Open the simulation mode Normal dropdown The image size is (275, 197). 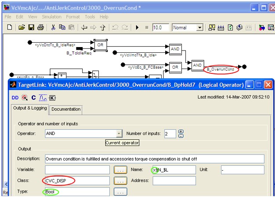(200, 27)
